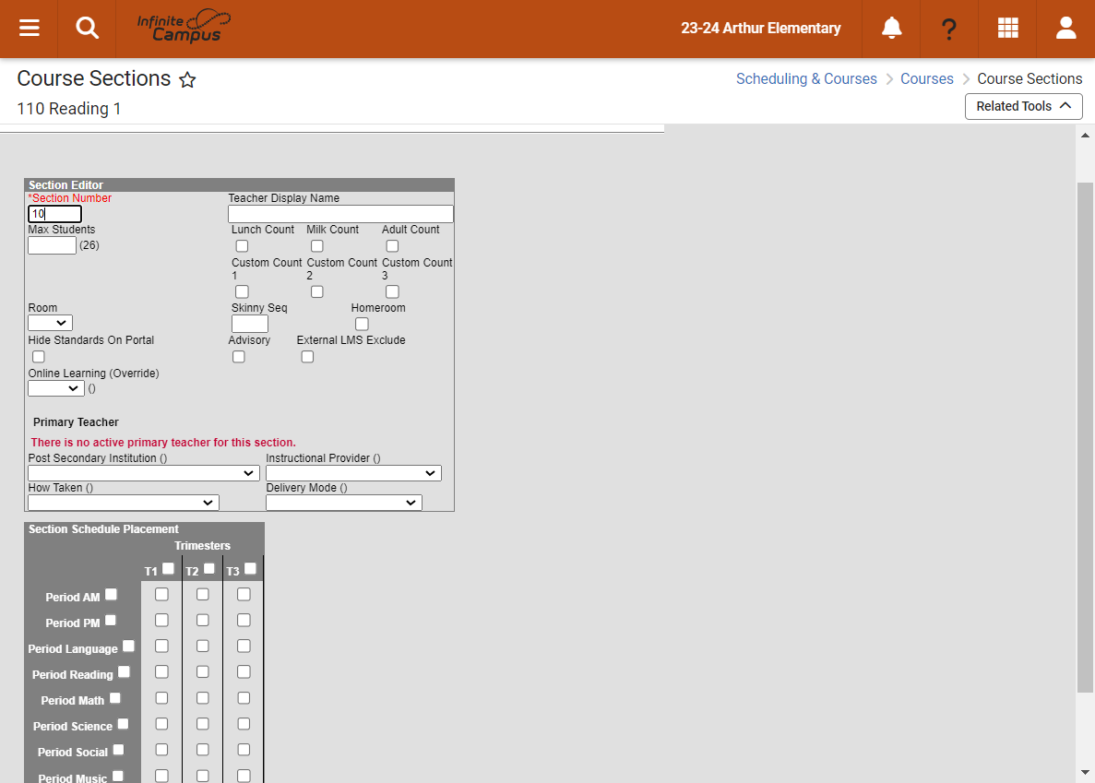Place Period Science in T2
The height and width of the screenshot is (783, 1095).
point(203,724)
